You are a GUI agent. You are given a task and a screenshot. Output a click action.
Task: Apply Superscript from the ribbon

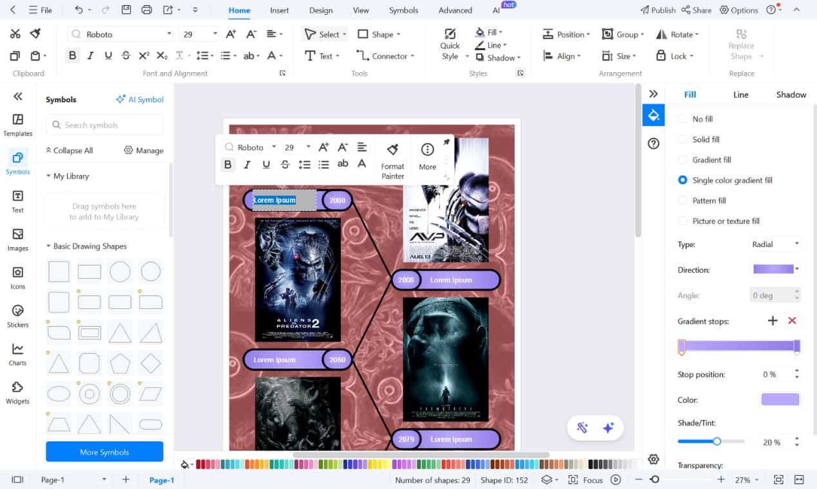click(x=144, y=56)
